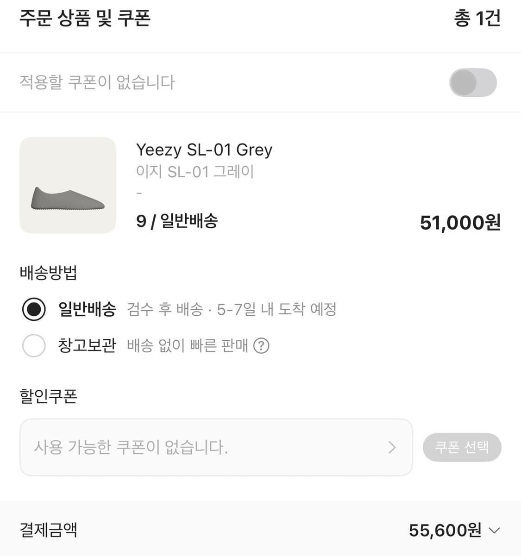Image resolution: width=521 pixels, height=556 pixels.
Task: Click the 적용할 쿠폰이 없습니다 text
Action: [97, 82]
